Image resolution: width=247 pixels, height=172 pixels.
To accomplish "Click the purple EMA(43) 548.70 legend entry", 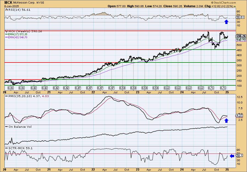I will (x=16, y=37).
